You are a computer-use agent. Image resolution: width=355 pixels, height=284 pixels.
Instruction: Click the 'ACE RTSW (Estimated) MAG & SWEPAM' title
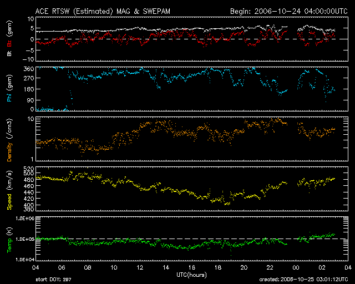103,11
